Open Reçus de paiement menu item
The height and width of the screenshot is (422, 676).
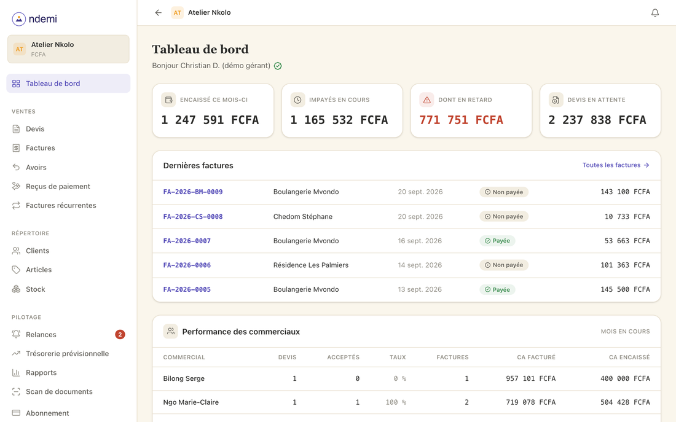[68, 186]
